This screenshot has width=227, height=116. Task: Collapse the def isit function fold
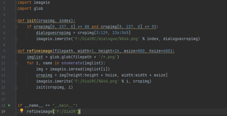[x=16, y=21]
